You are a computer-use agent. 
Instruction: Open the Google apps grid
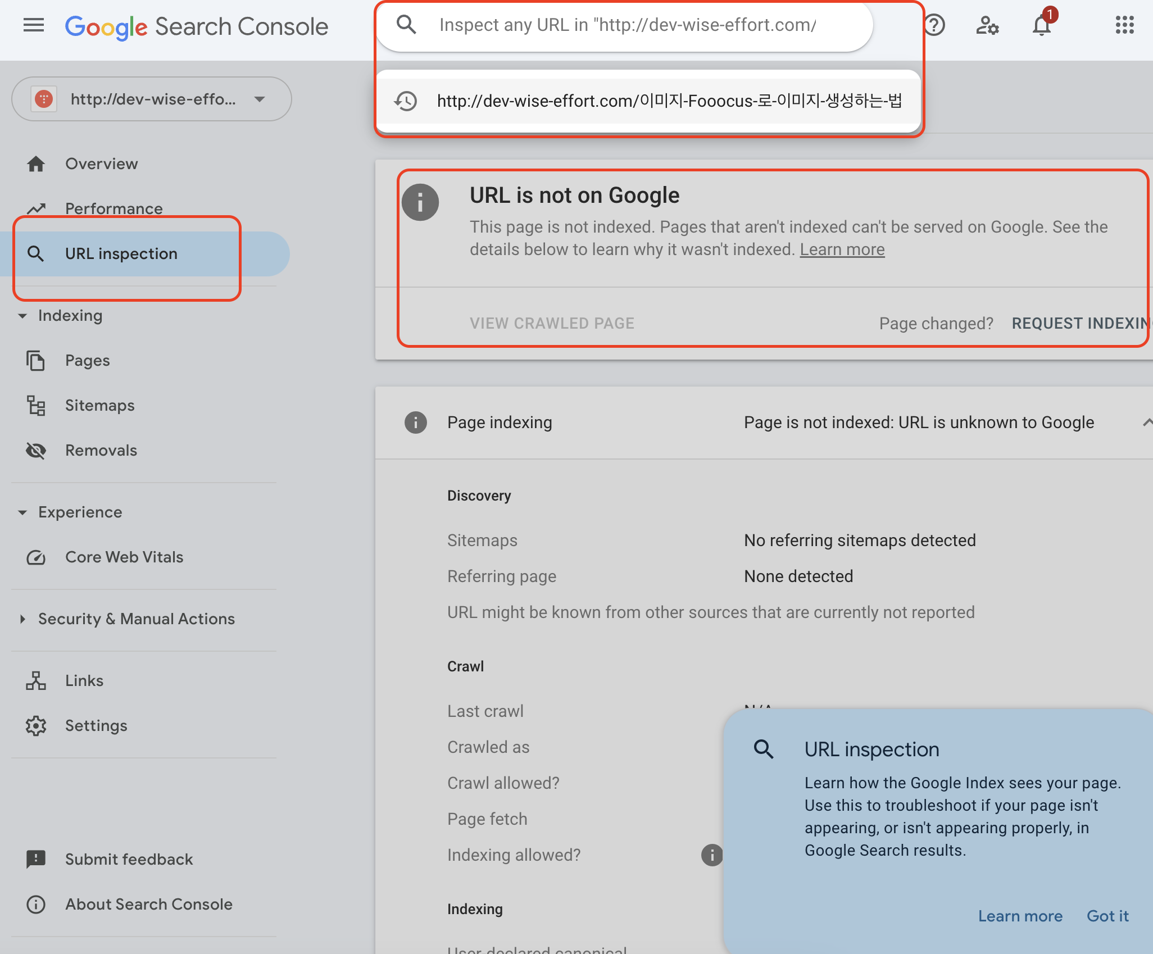(x=1124, y=25)
